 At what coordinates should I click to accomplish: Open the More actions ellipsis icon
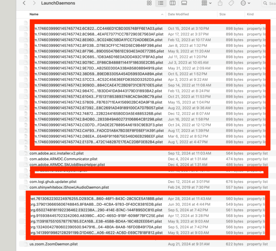click(x=242, y=3)
